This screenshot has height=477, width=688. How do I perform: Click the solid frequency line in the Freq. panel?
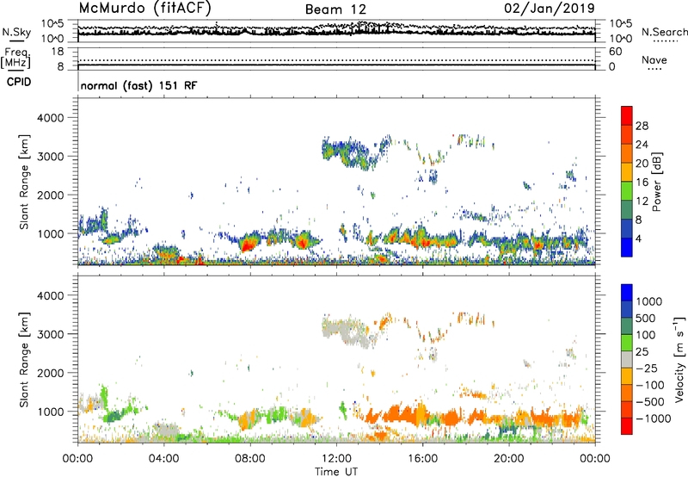pyautogui.click(x=336, y=65)
